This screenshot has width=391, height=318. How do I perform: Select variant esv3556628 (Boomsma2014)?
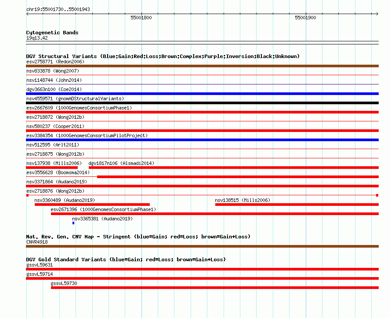[x=58, y=172]
